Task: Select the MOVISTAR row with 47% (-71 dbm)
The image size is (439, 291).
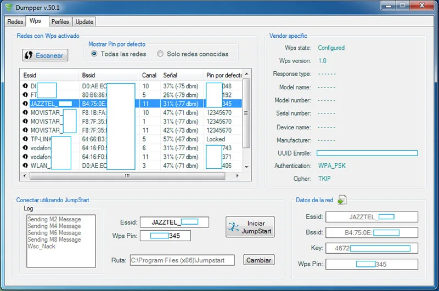Action: (131, 112)
